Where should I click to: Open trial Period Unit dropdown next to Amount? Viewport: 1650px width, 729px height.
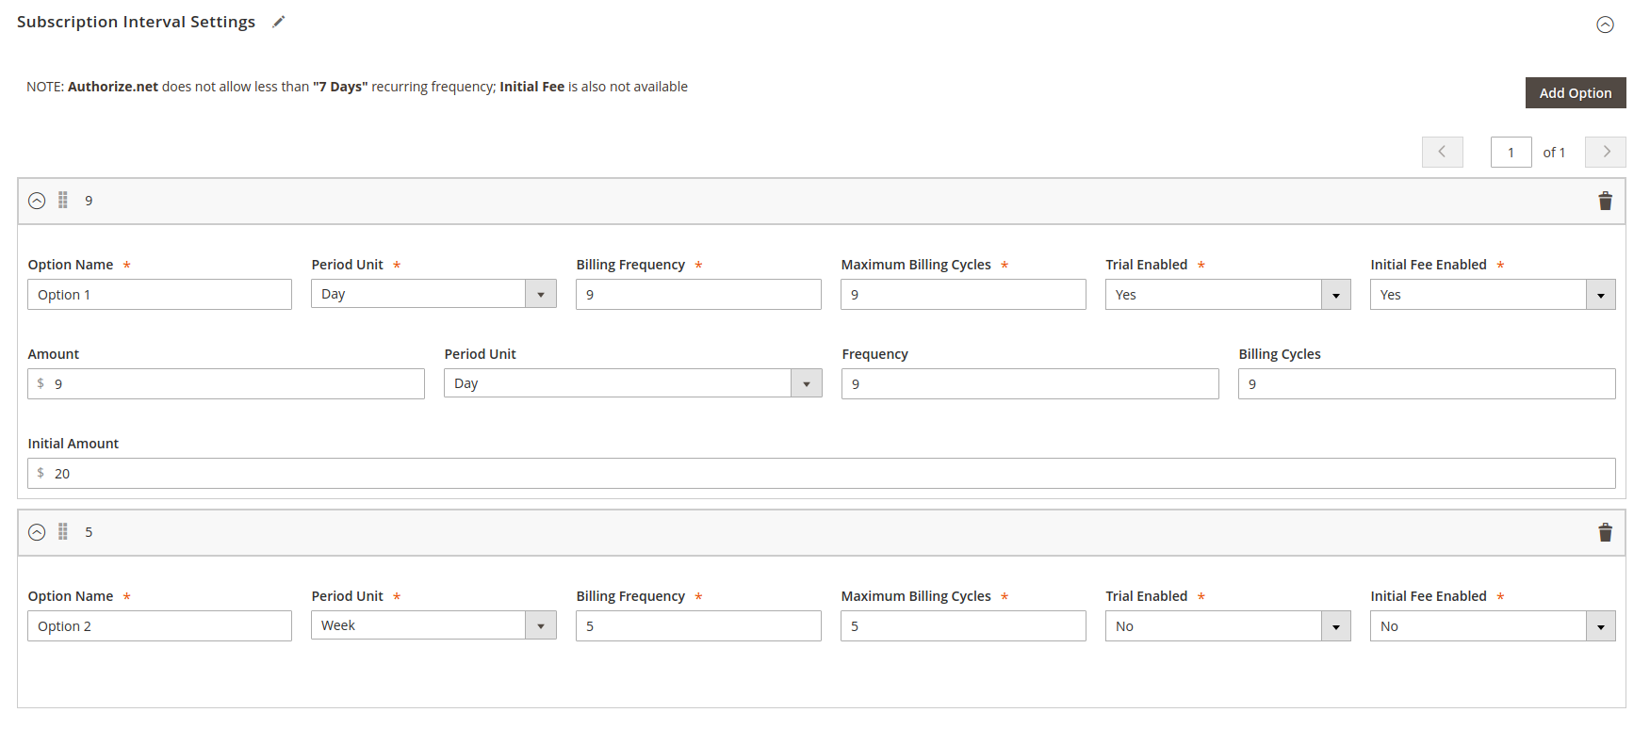click(x=632, y=383)
